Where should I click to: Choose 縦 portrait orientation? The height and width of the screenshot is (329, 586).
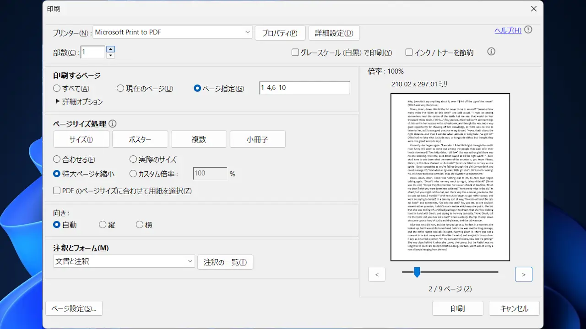tap(103, 225)
